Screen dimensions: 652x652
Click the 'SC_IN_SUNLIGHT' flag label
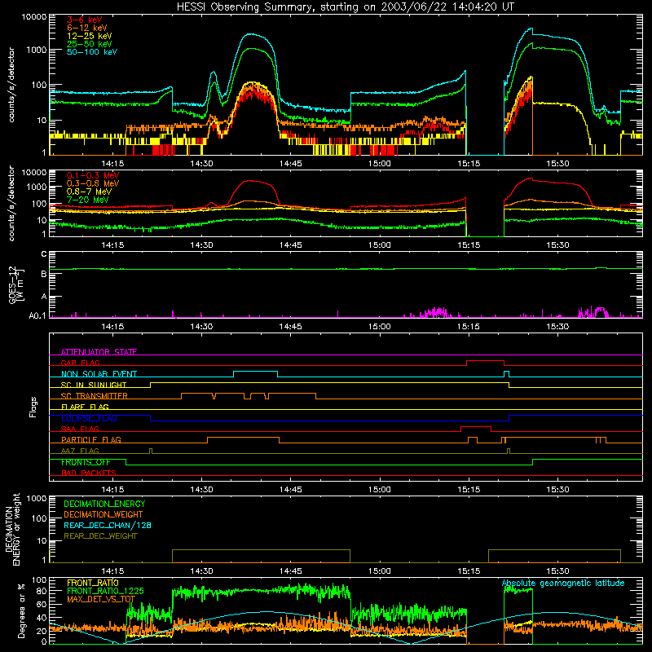tap(94, 385)
